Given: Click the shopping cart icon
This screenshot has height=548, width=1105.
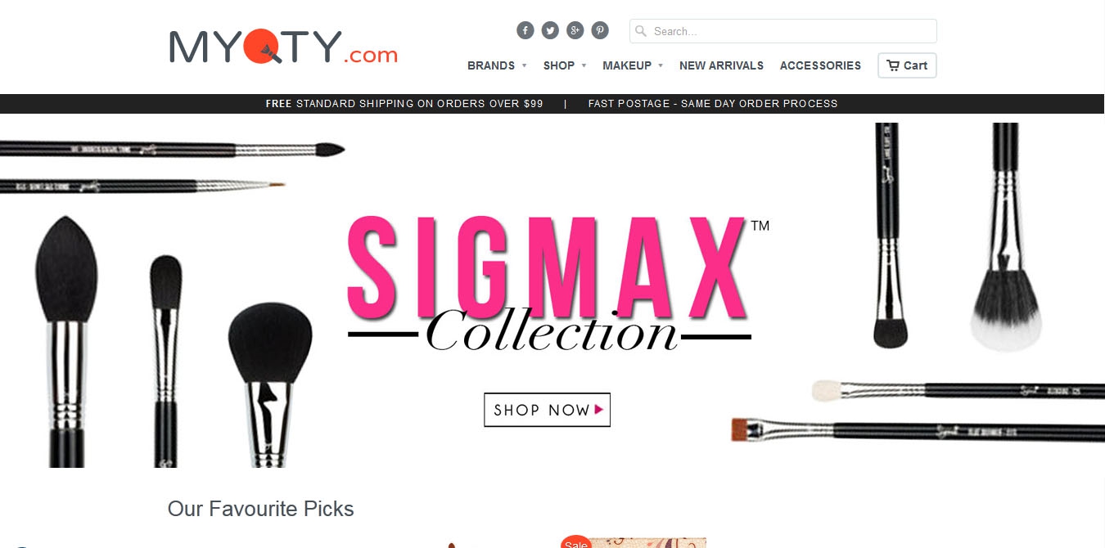Looking at the screenshot, I should (893, 65).
